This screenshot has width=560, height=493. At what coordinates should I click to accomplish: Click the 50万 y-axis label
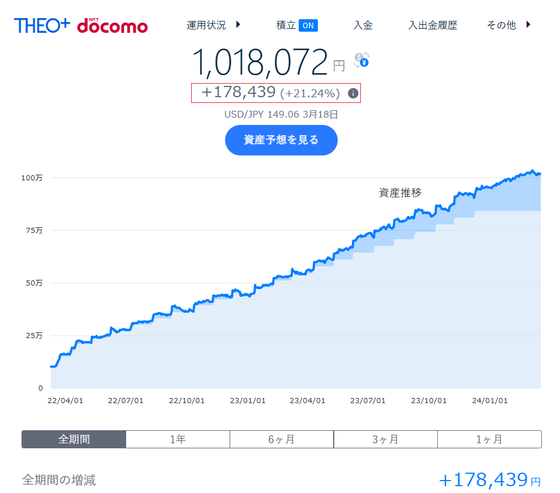pos(34,283)
